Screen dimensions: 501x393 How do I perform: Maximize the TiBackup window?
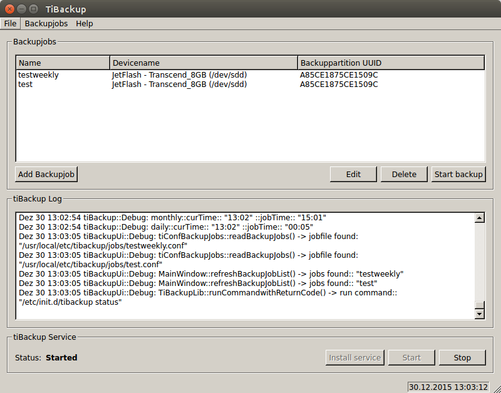(x=33, y=9)
